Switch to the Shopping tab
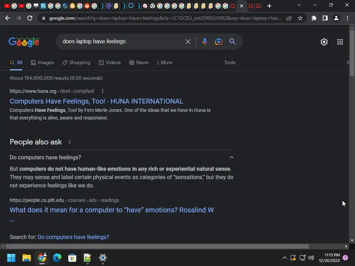Viewport: 355px width, 266px height. pos(76,63)
